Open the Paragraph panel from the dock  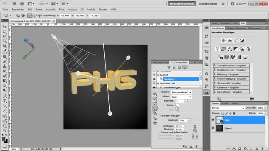206,80
